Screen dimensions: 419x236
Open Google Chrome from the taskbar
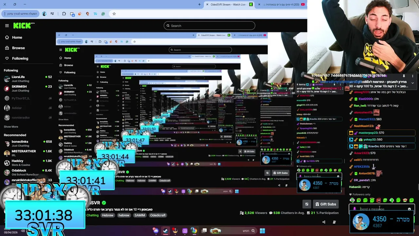194,231
